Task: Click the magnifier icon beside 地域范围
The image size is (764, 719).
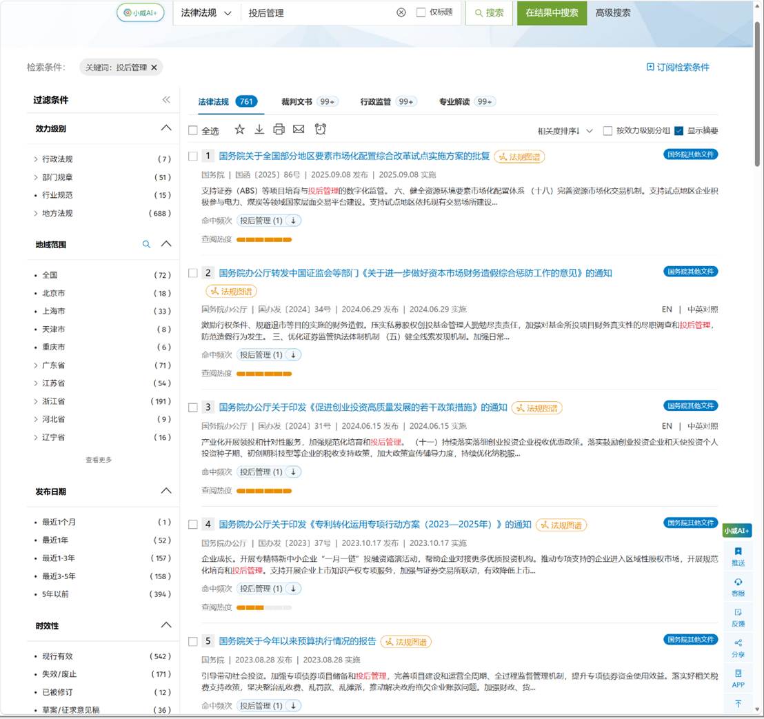Action: point(146,244)
